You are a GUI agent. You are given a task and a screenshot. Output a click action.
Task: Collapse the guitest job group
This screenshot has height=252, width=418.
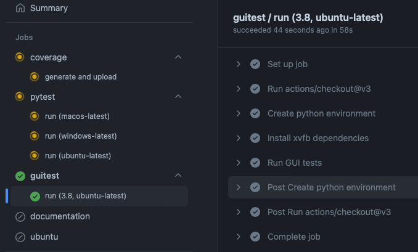(x=178, y=175)
